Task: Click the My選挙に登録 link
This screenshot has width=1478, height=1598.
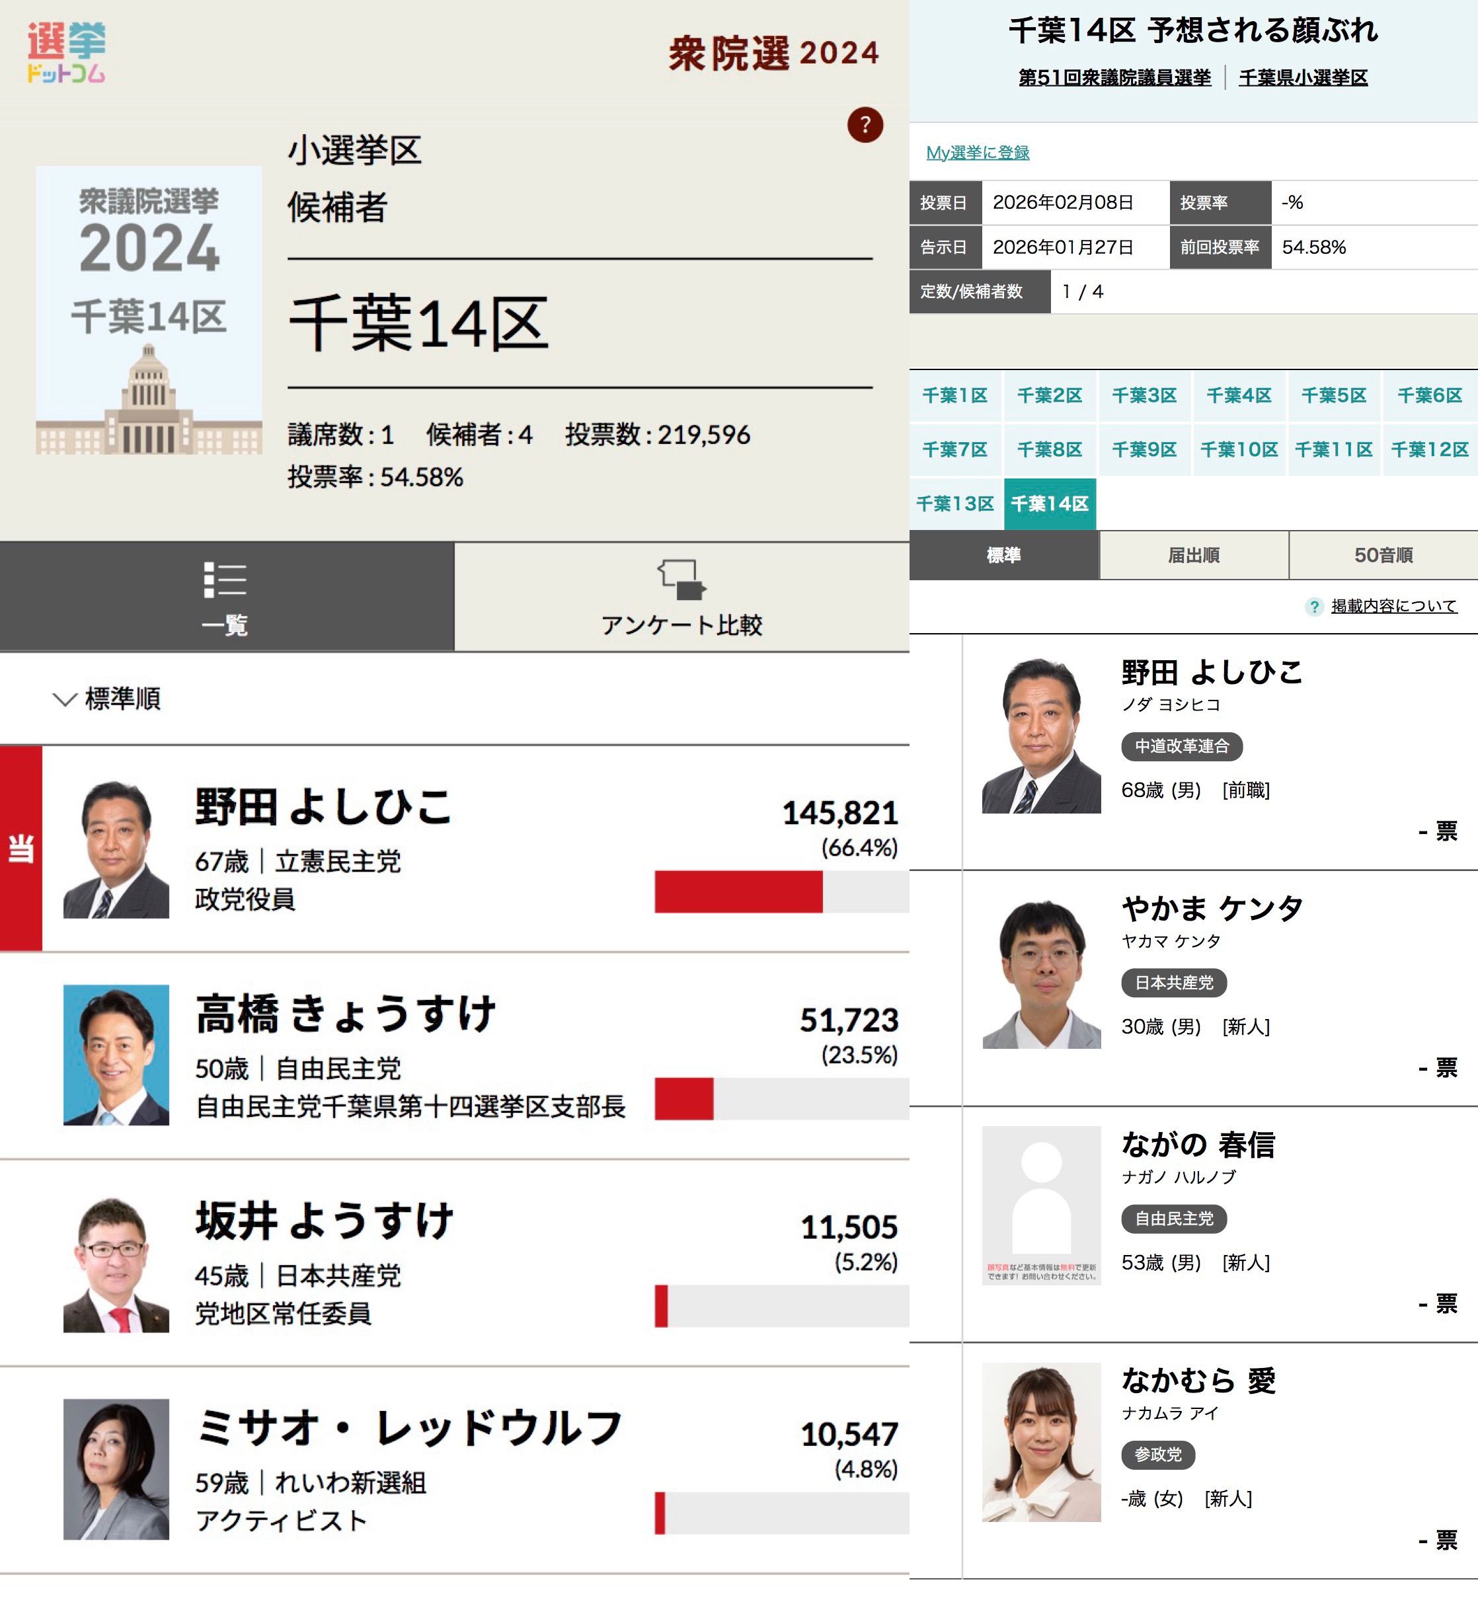Action: coord(978,153)
